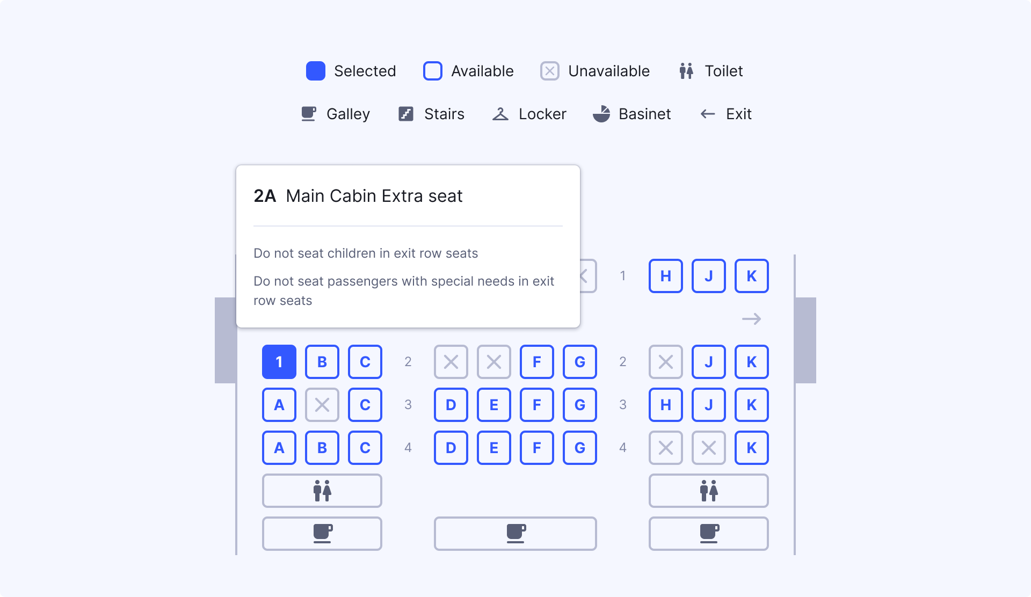Click the unavailable crossed seat in row 2

(451, 362)
